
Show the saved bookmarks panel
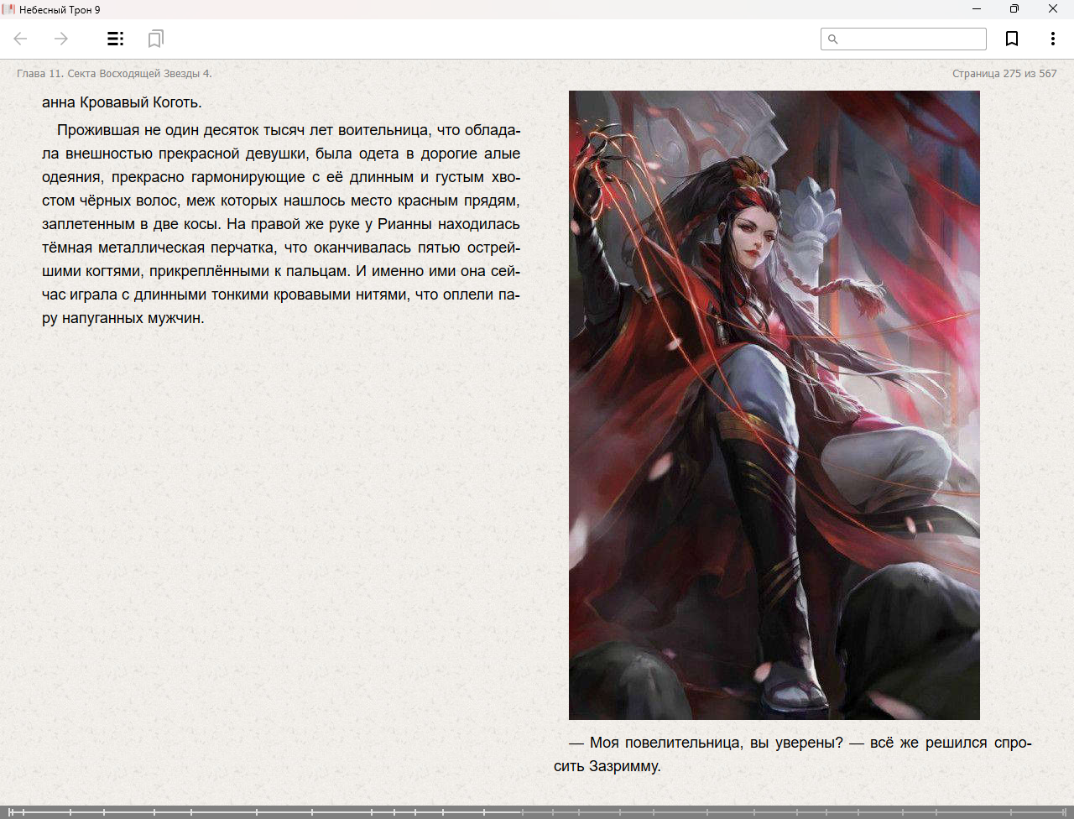pos(155,39)
